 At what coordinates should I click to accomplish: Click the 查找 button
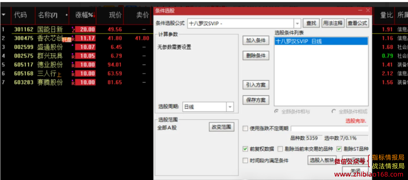311,24
